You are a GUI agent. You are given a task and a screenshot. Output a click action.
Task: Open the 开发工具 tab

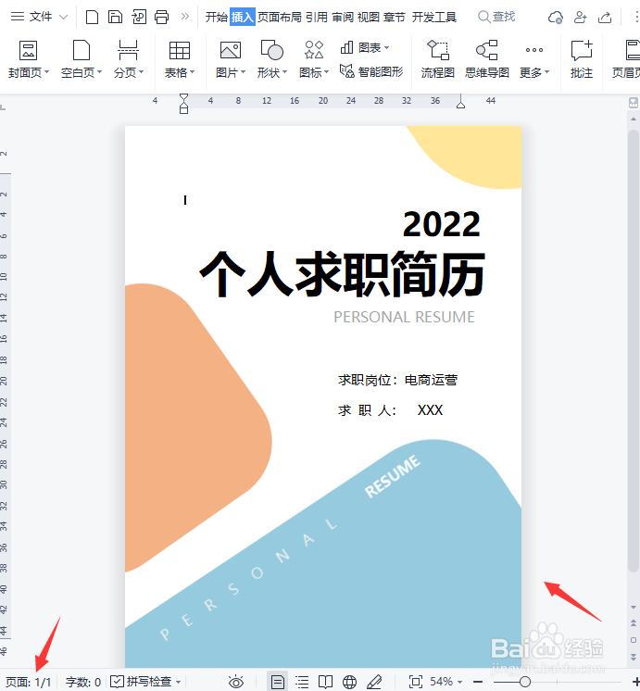pos(434,18)
